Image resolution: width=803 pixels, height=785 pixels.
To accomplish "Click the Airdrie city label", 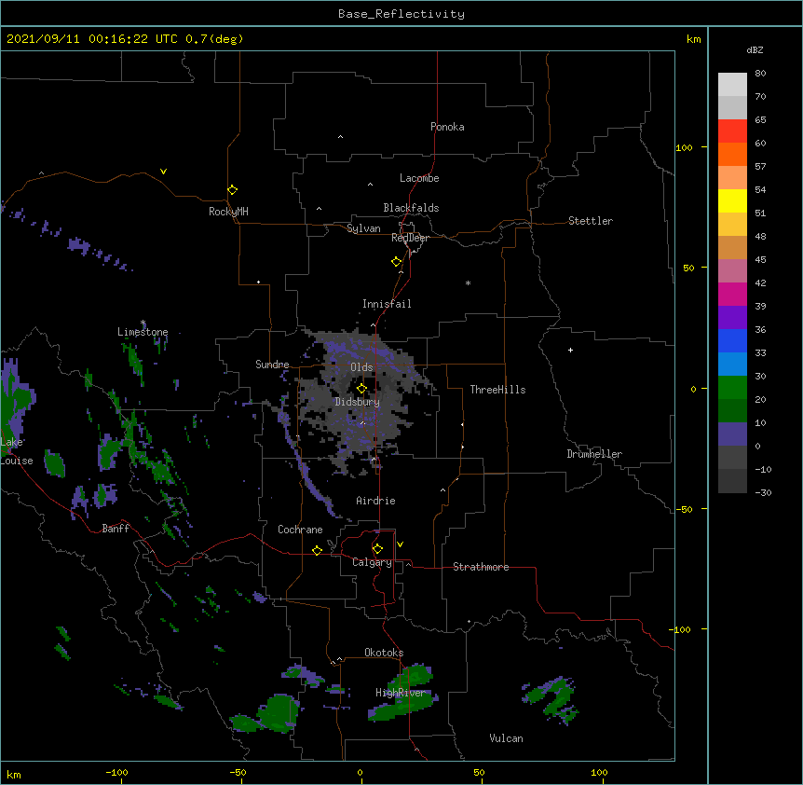I will tap(376, 501).
